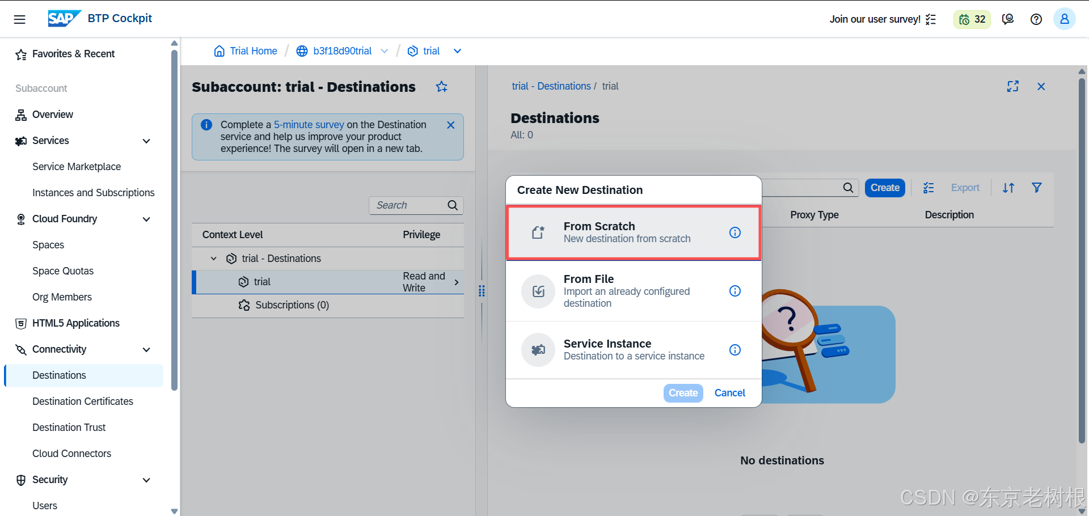Click the search magnifier in Context Level panel
Image resolution: width=1089 pixels, height=516 pixels.
pos(453,205)
